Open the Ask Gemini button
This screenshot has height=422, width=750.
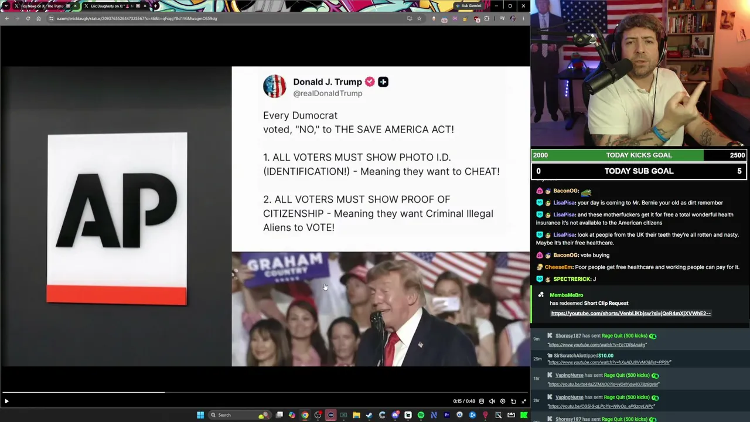[468, 6]
